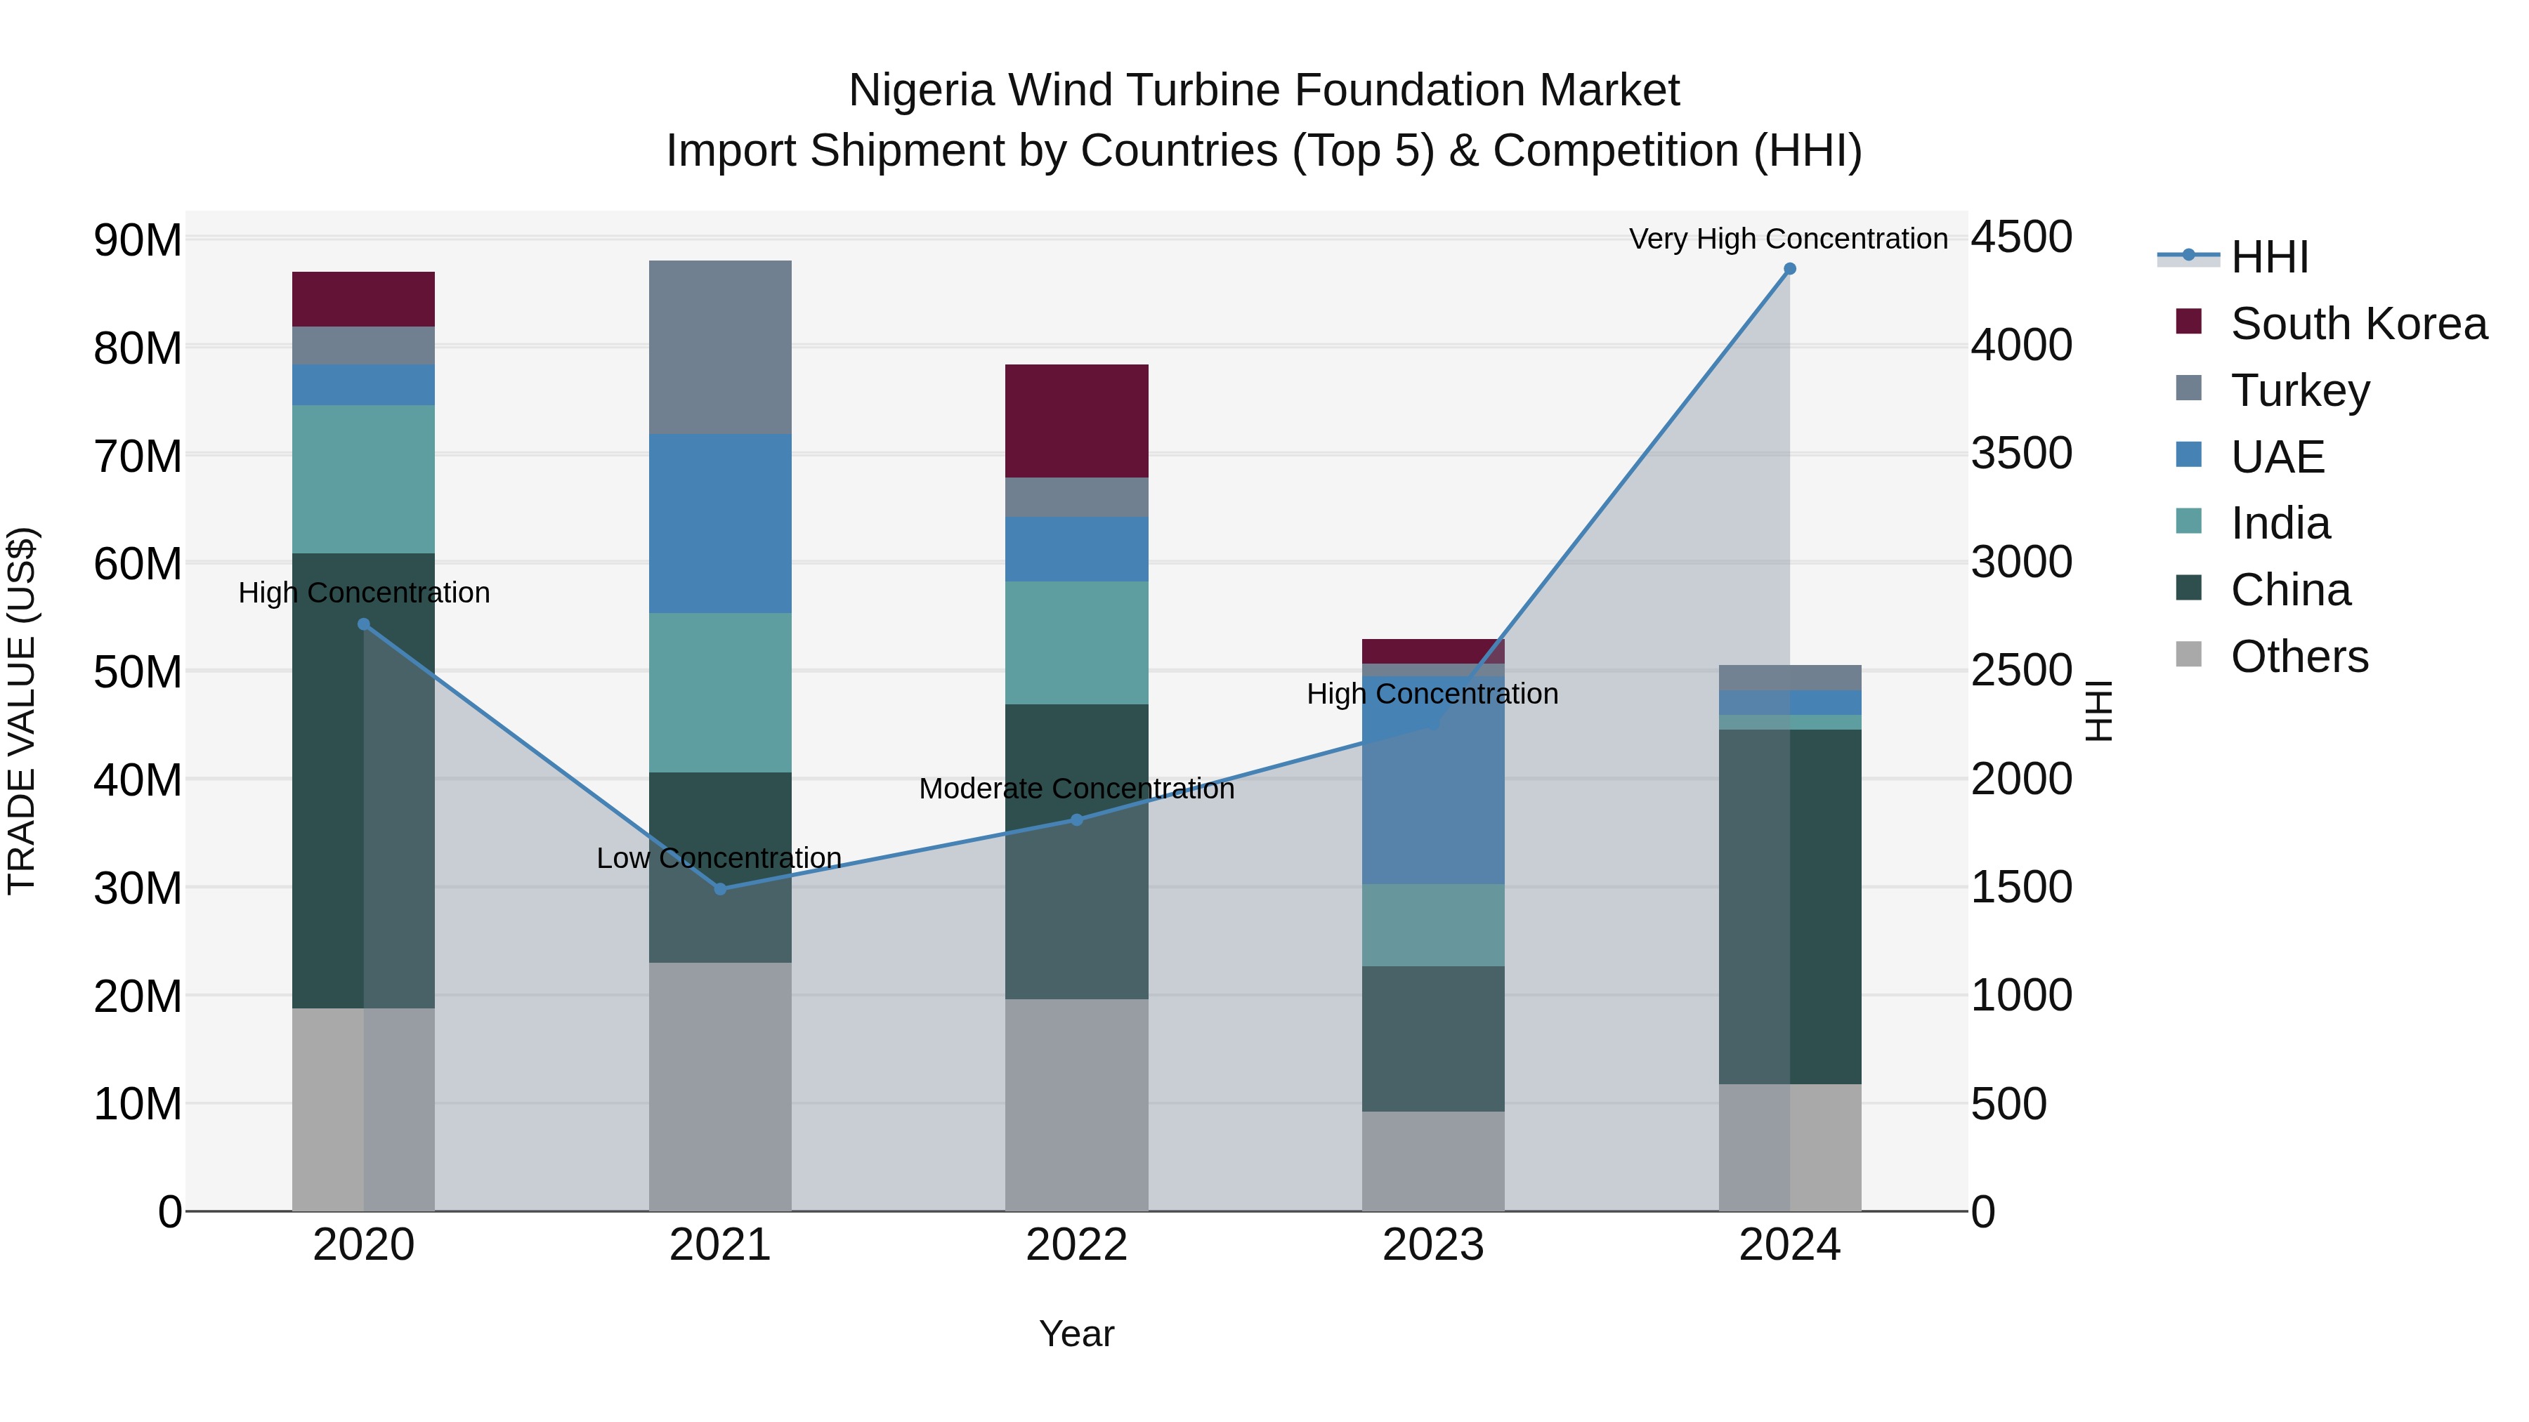The image size is (2529, 1422).
Task: Click the India teal legend swatch
Action: click(x=2188, y=521)
